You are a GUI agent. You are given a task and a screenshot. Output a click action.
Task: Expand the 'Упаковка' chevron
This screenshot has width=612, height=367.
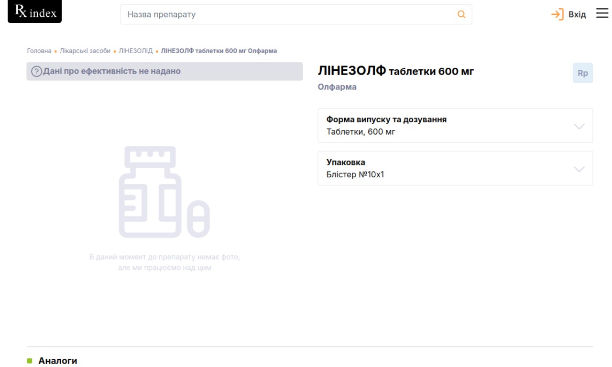click(x=579, y=169)
